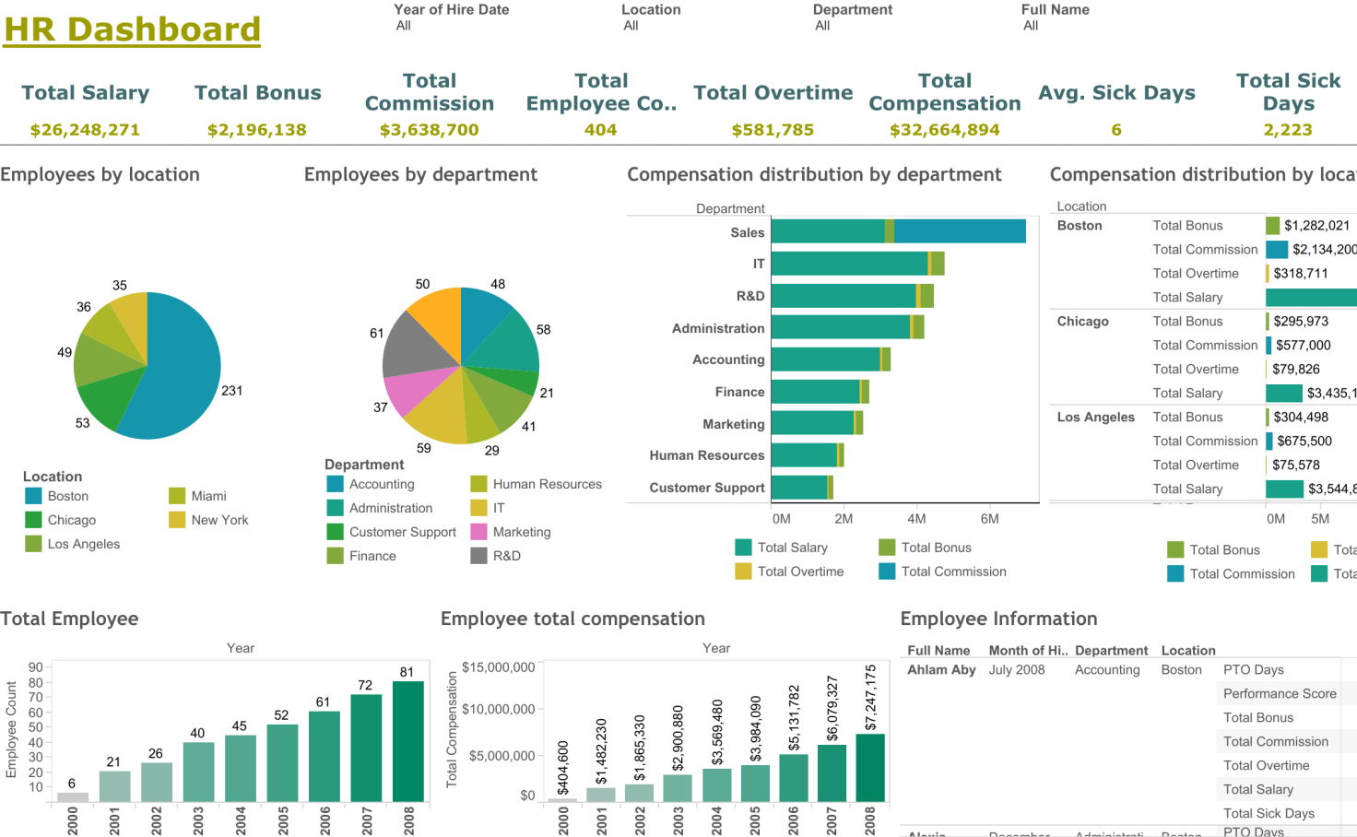Select the Boston swatch in Location legend
This screenshot has height=837, width=1357.
(33, 496)
